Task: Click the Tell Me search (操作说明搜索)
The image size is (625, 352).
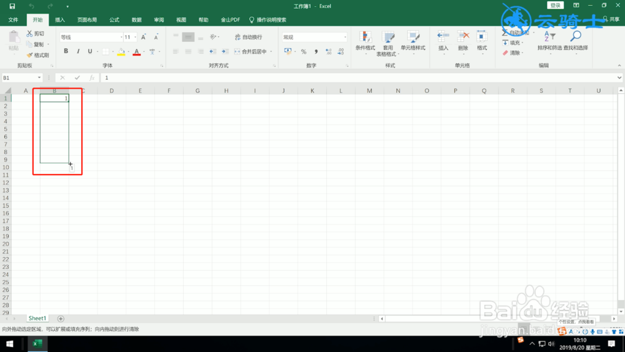Action: (x=267, y=19)
